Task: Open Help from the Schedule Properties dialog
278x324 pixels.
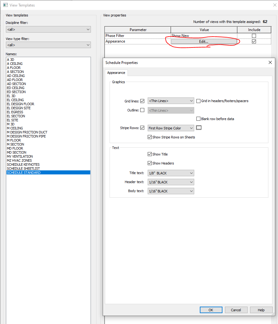Action: click(x=261, y=310)
